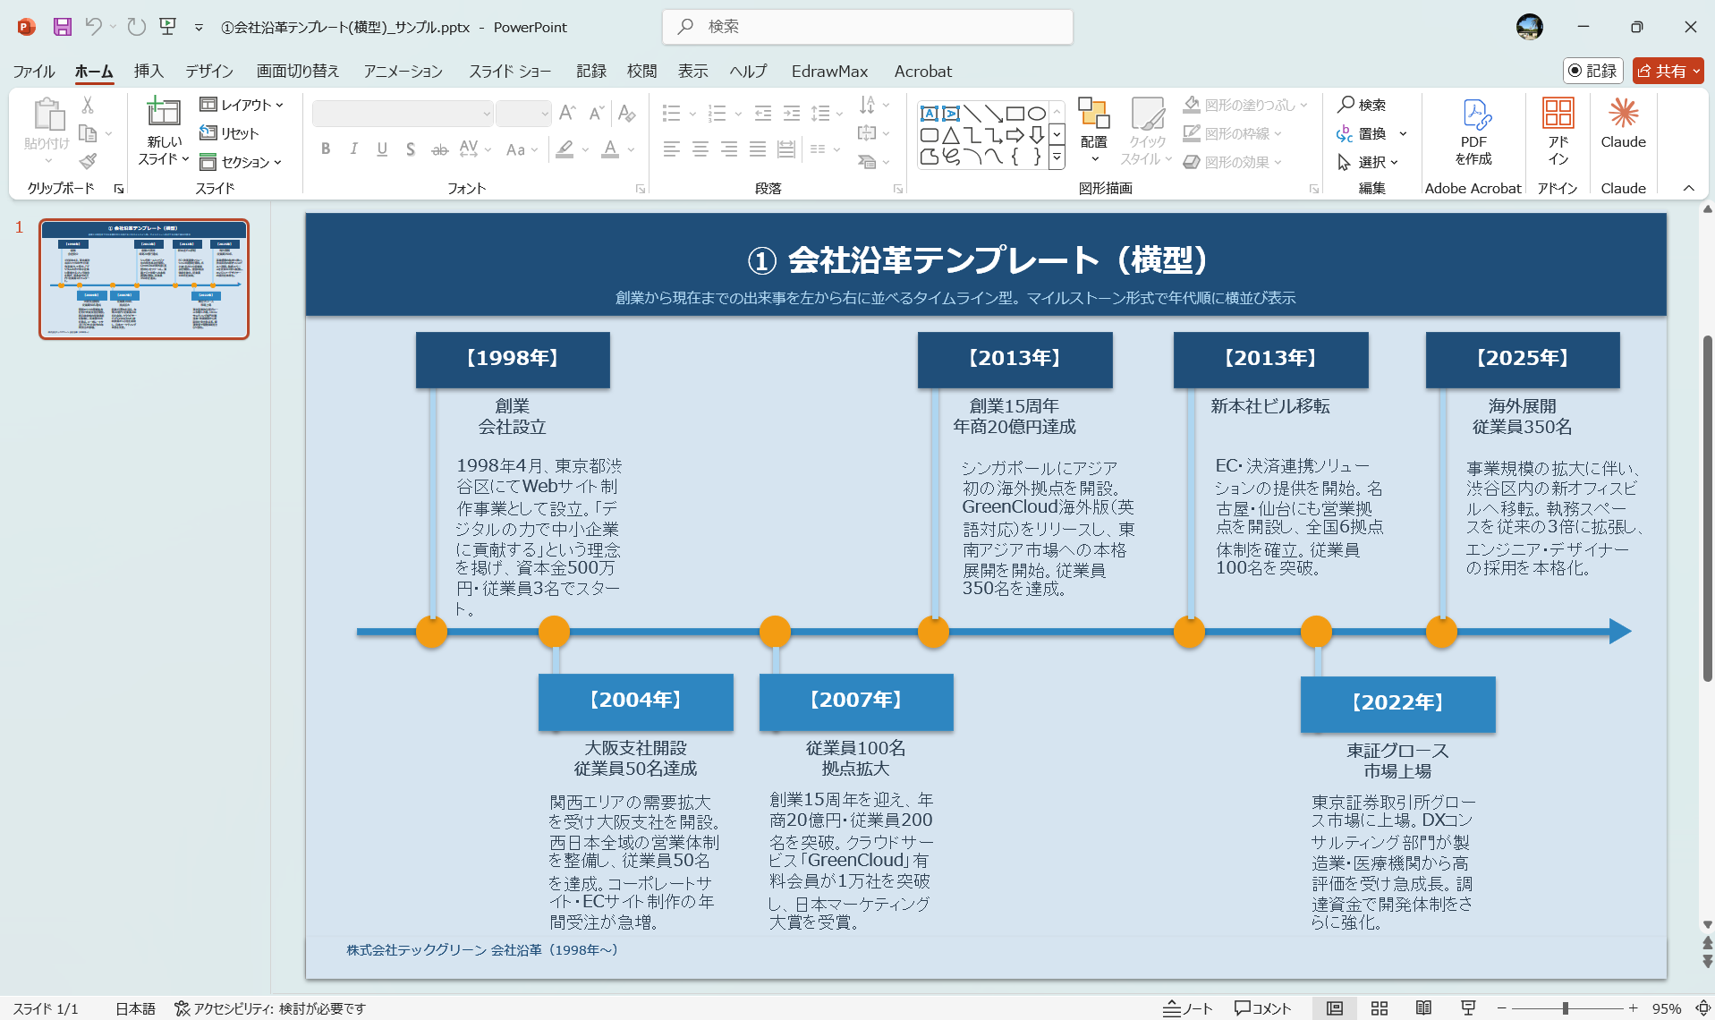Select slide 1 thumbnail
This screenshot has height=1020, width=1715.
[144, 279]
